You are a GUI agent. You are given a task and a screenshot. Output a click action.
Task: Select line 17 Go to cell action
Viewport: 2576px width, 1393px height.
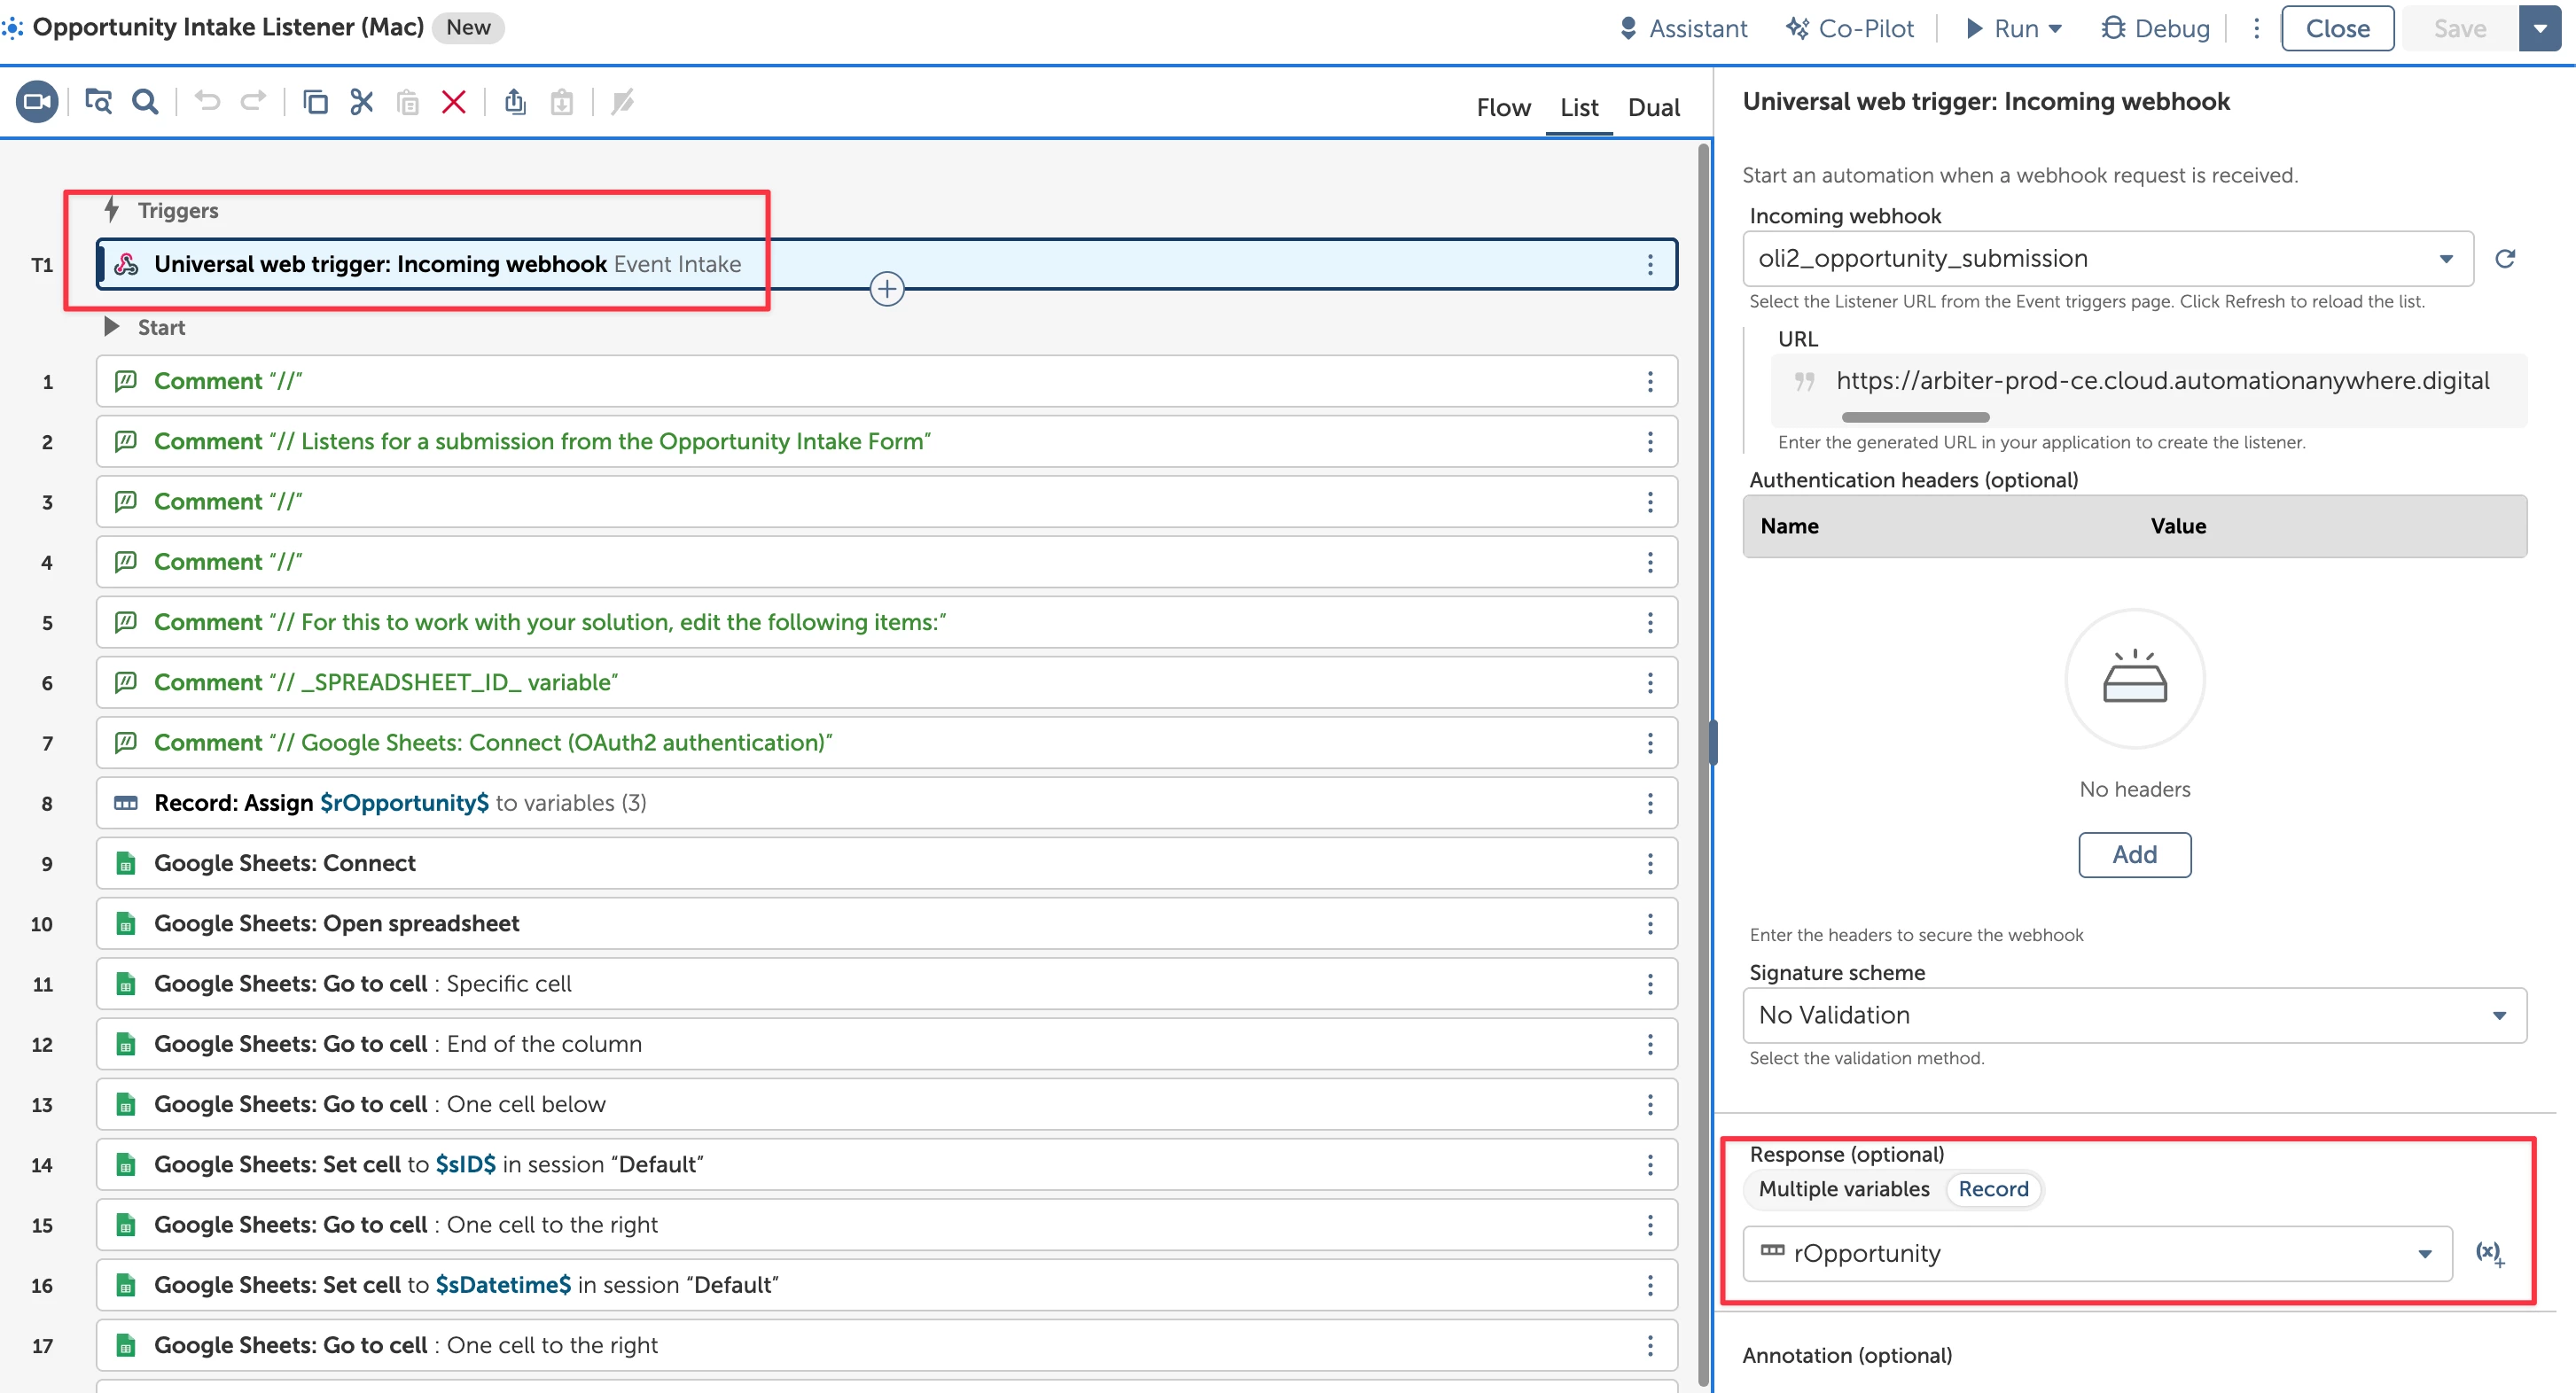click(x=886, y=1345)
